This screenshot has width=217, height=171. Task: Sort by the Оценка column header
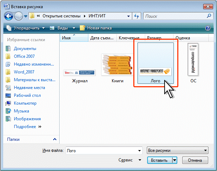tap(191, 38)
